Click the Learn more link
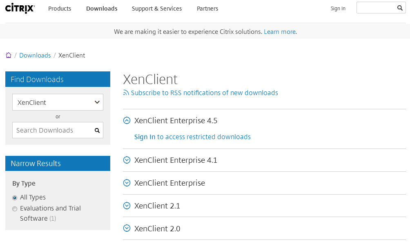Image resolution: width=410 pixels, height=246 pixels. click(x=279, y=31)
